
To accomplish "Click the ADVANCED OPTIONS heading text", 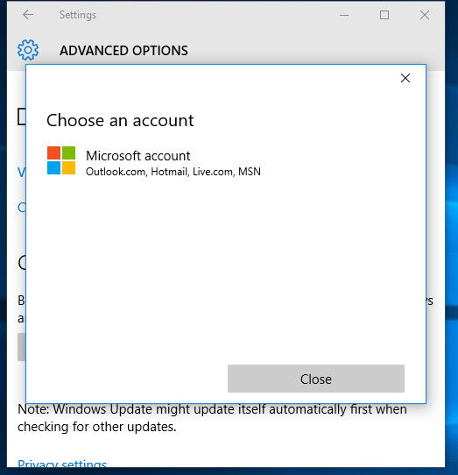I will (123, 51).
